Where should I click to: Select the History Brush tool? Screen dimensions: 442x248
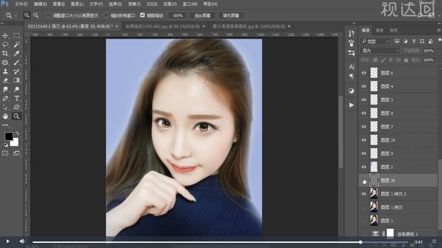click(17, 71)
